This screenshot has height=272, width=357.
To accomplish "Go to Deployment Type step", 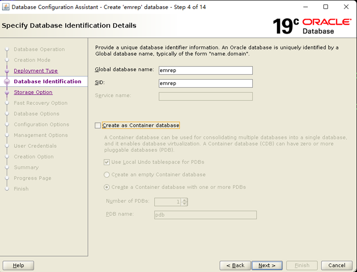I will pyautogui.click(x=36, y=71).
